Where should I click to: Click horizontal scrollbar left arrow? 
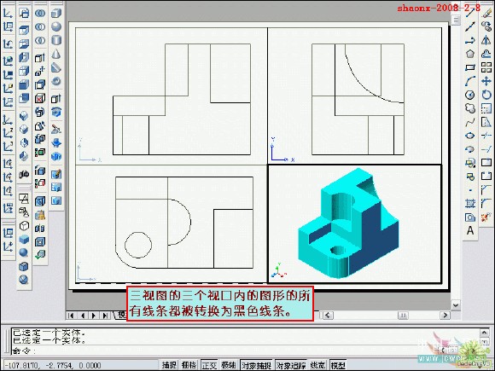coord(328,316)
